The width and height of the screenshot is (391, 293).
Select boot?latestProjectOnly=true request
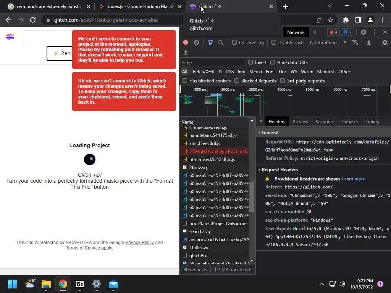tap(215, 224)
